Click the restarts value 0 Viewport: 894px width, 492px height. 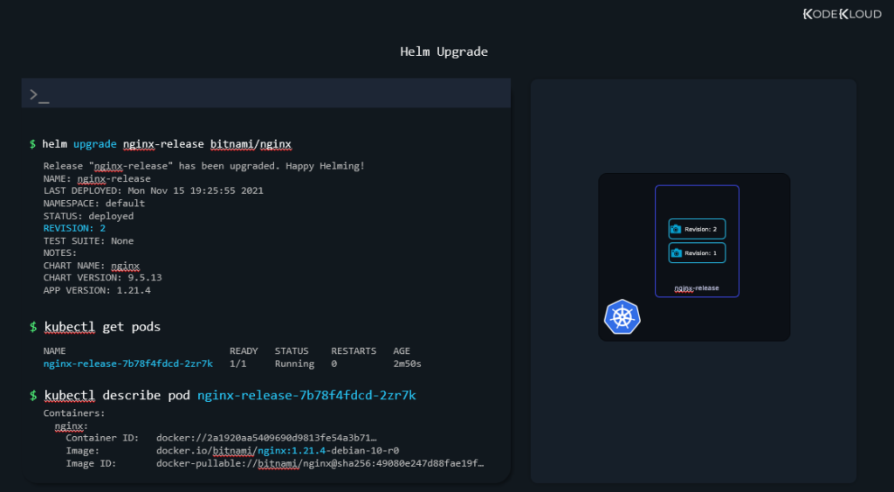[334, 364]
